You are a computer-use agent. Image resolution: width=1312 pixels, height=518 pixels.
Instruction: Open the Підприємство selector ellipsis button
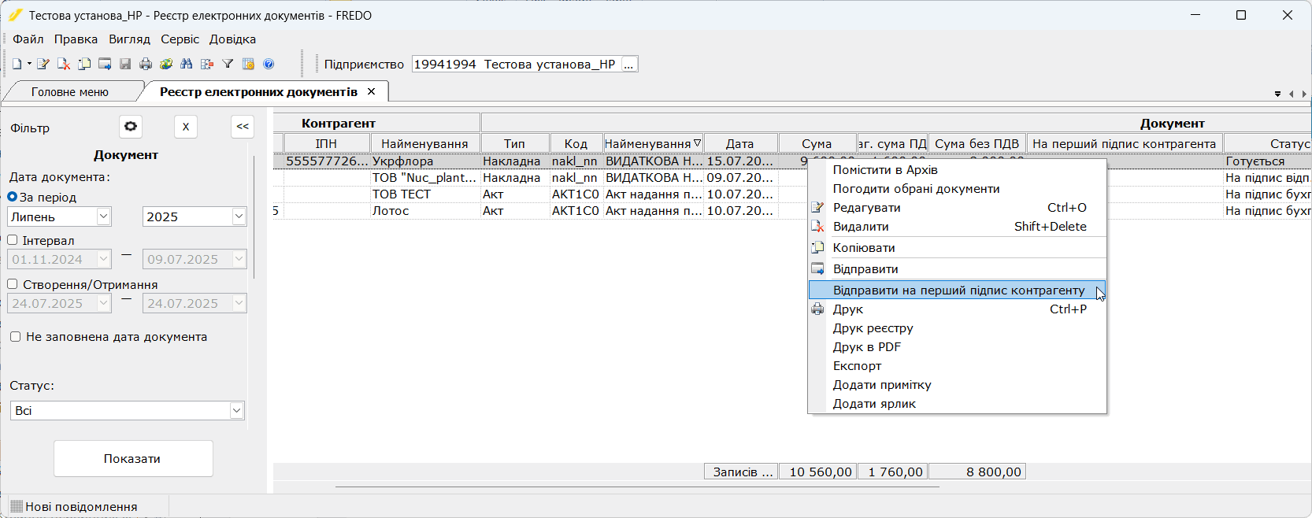coord(628,64)
